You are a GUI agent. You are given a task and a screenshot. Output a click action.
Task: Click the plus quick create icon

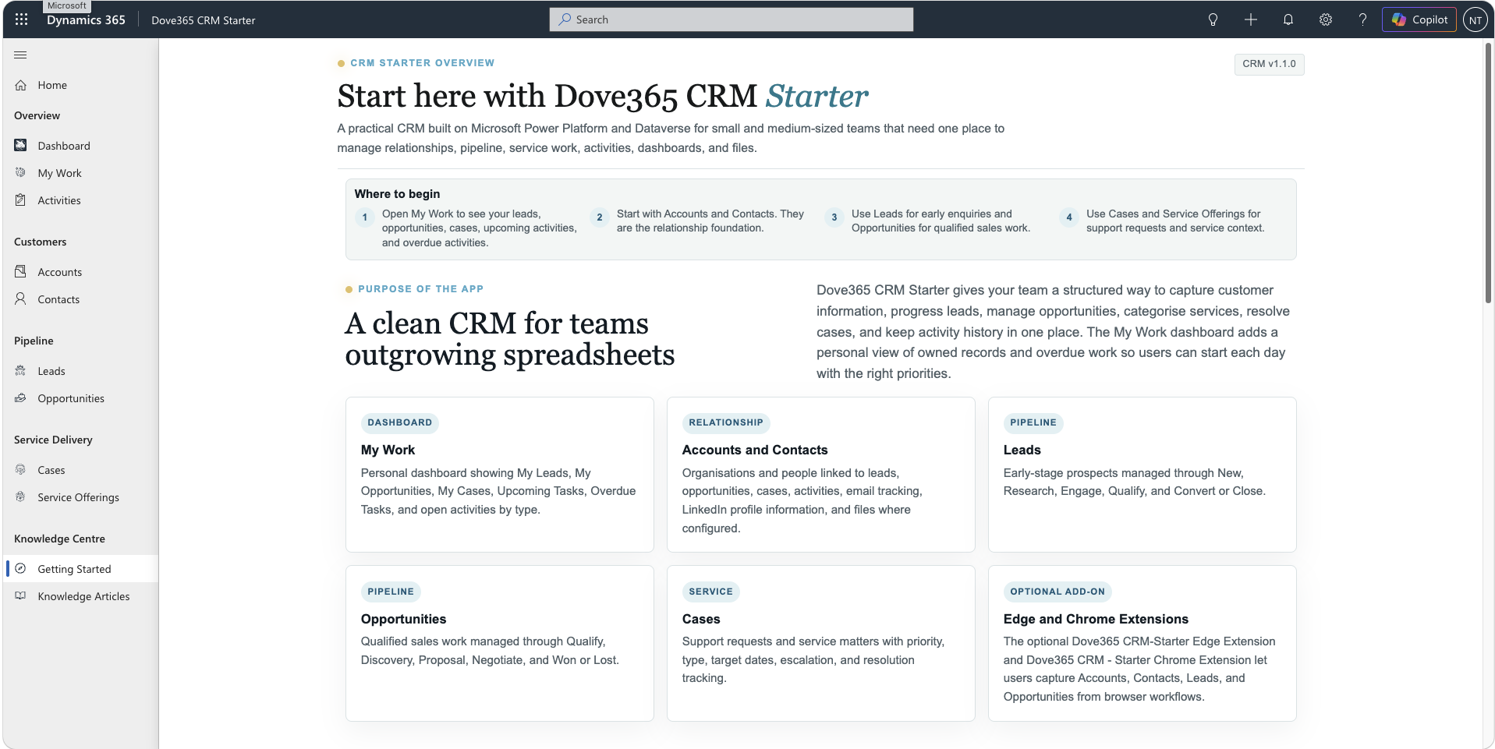click(1250, 19)
